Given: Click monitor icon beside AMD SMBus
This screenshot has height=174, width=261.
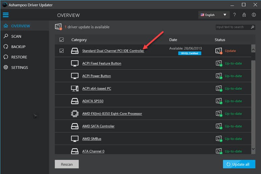Looking at the screenshot, I should tap(75, 138).
